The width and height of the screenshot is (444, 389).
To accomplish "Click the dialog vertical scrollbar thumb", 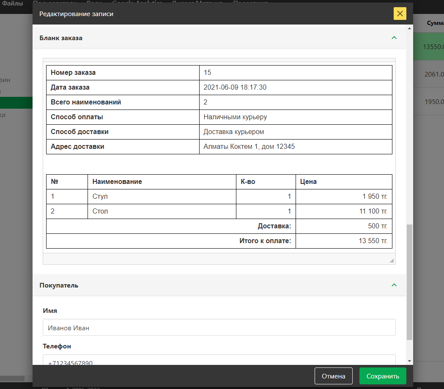I will (409, 281).
